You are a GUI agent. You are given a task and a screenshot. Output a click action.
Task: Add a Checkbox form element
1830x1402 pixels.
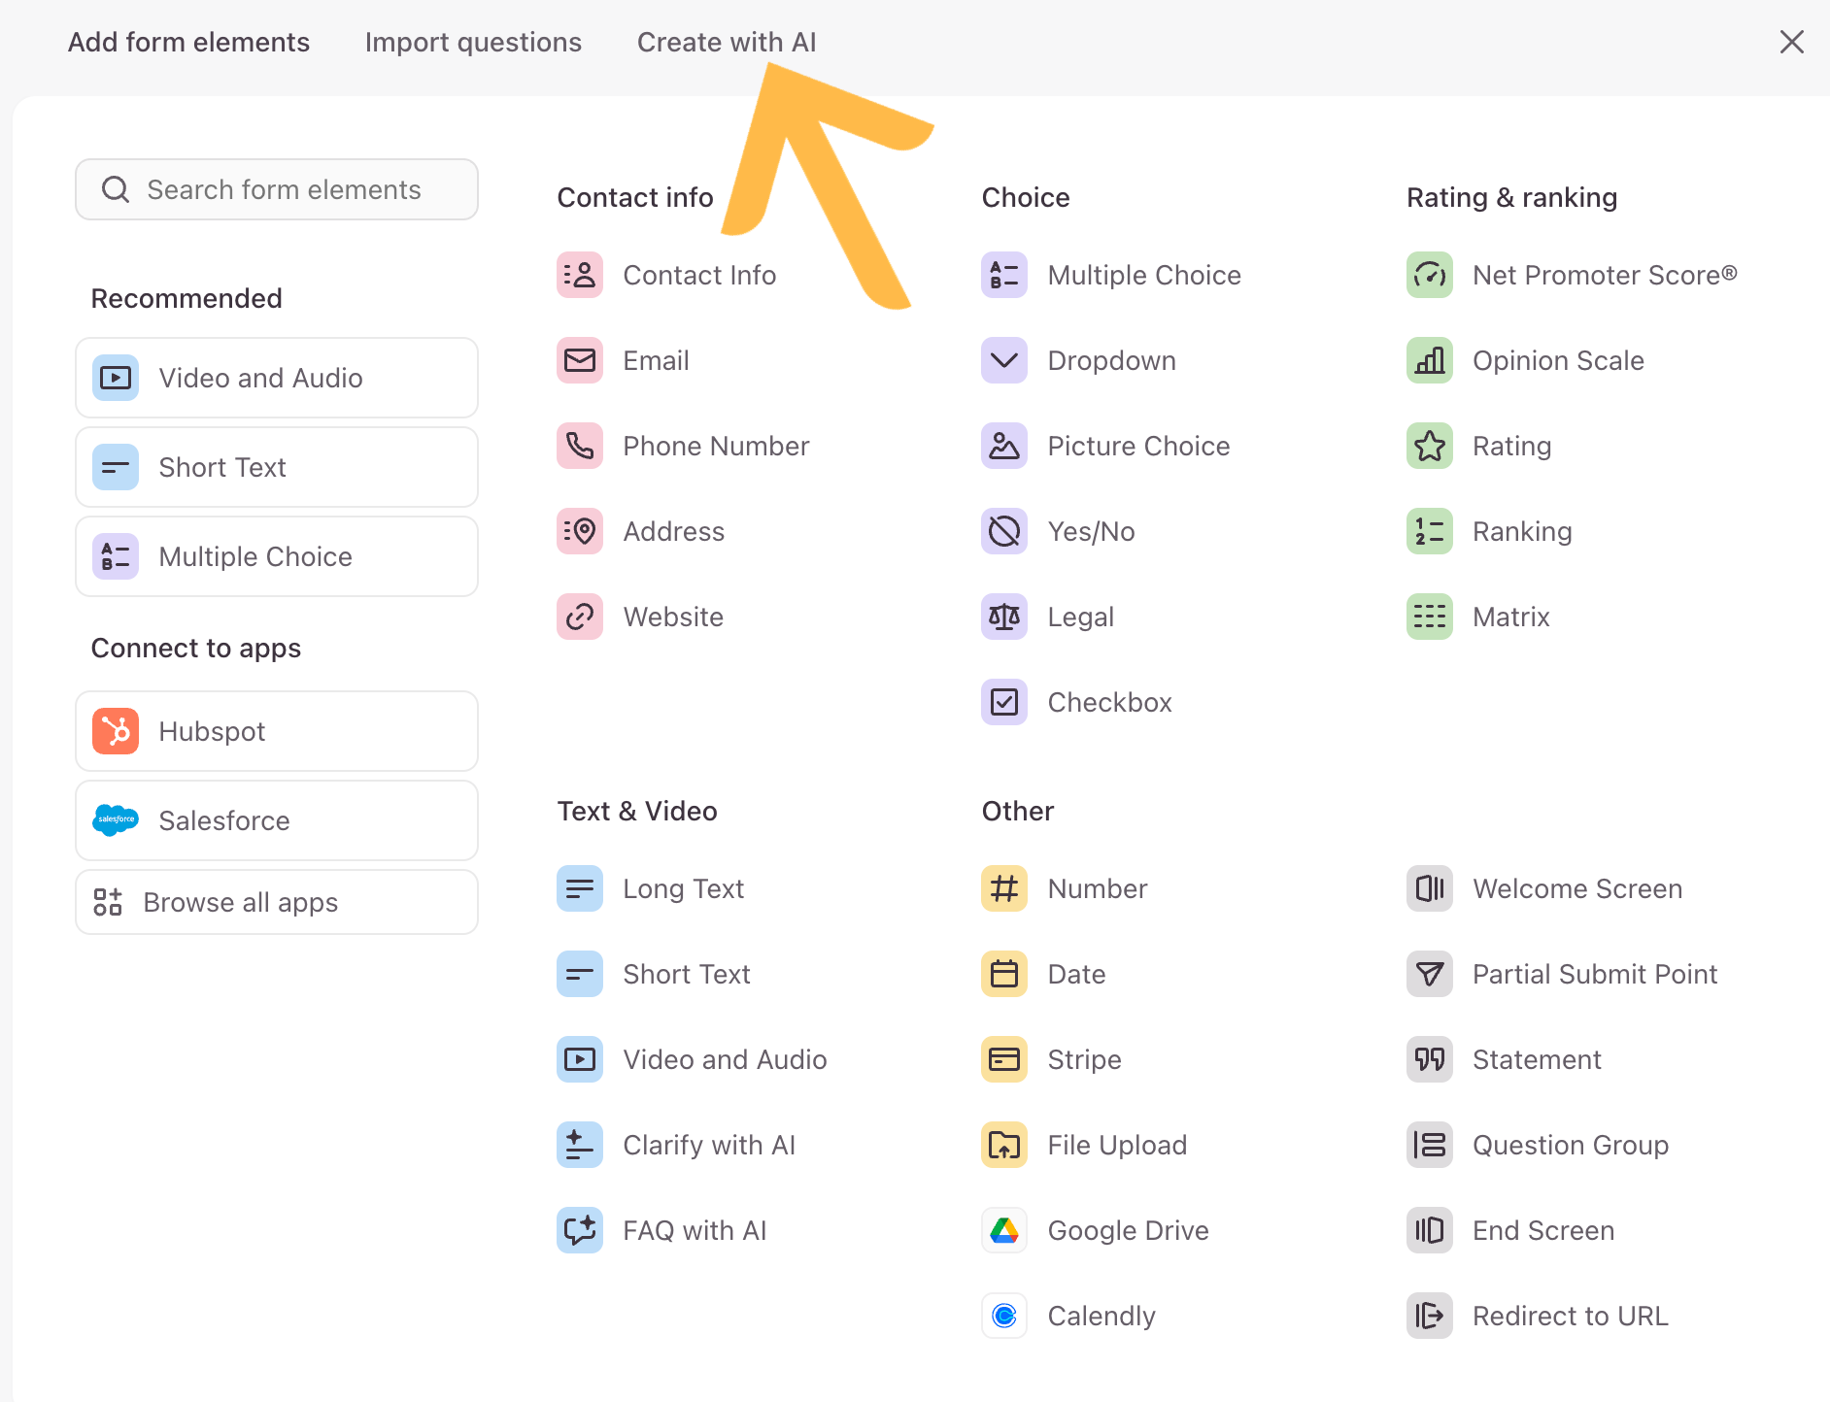point(1108,703)
